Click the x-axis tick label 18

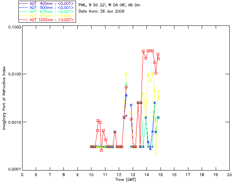[202, 175]
